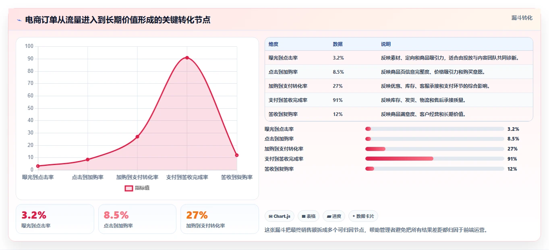549x250 pixels.
Task: Click the 支付到签收完成率 peak data point
Action: point(187,58)
